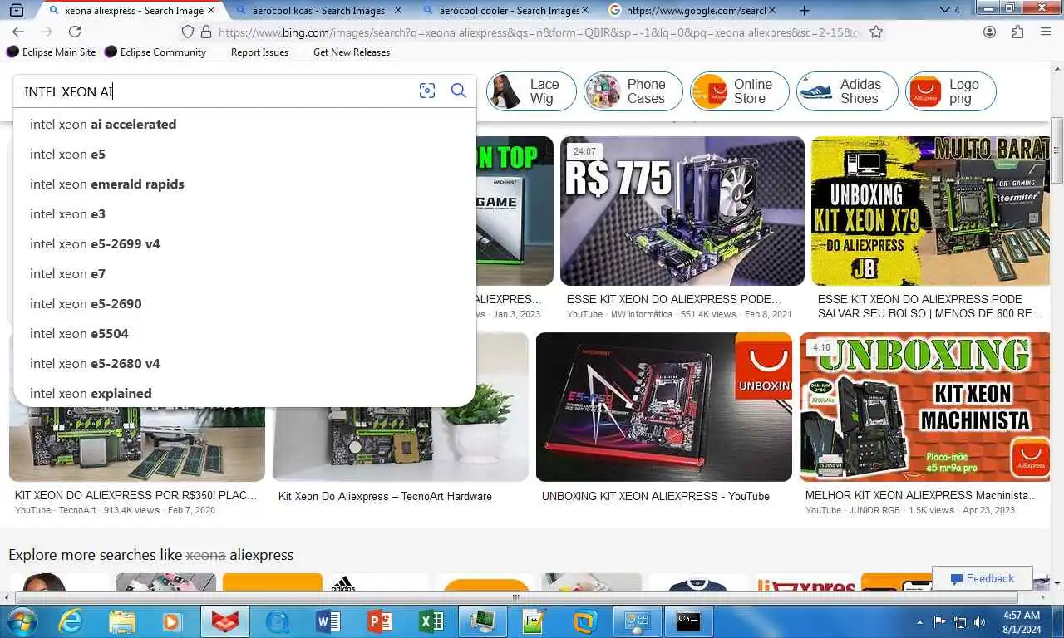1064x638 pixels.
Task: Open the Get New Releases bookmark
Action: (352, 52)
